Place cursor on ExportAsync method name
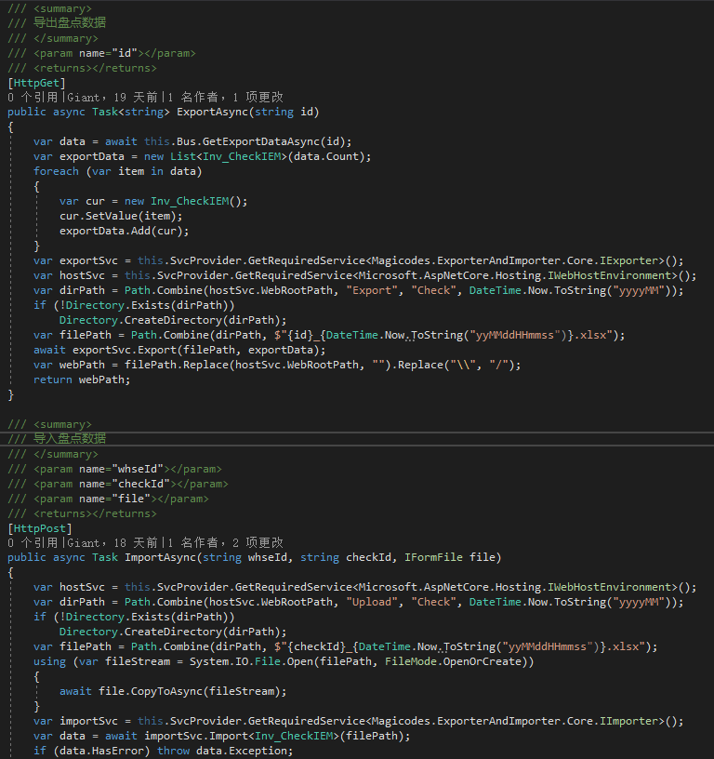 click(212, 112)
